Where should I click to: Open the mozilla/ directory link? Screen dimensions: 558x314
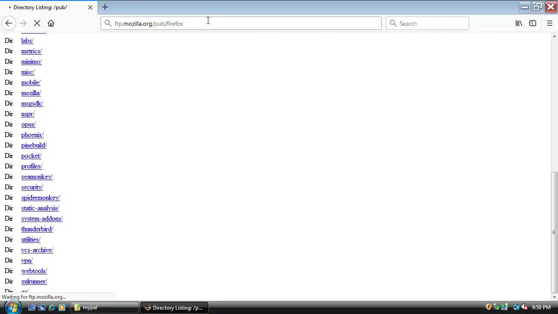point(31,93)
